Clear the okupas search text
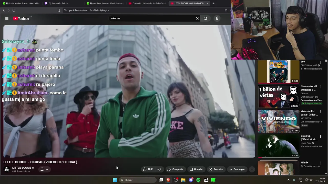 (x=197, y=18)
